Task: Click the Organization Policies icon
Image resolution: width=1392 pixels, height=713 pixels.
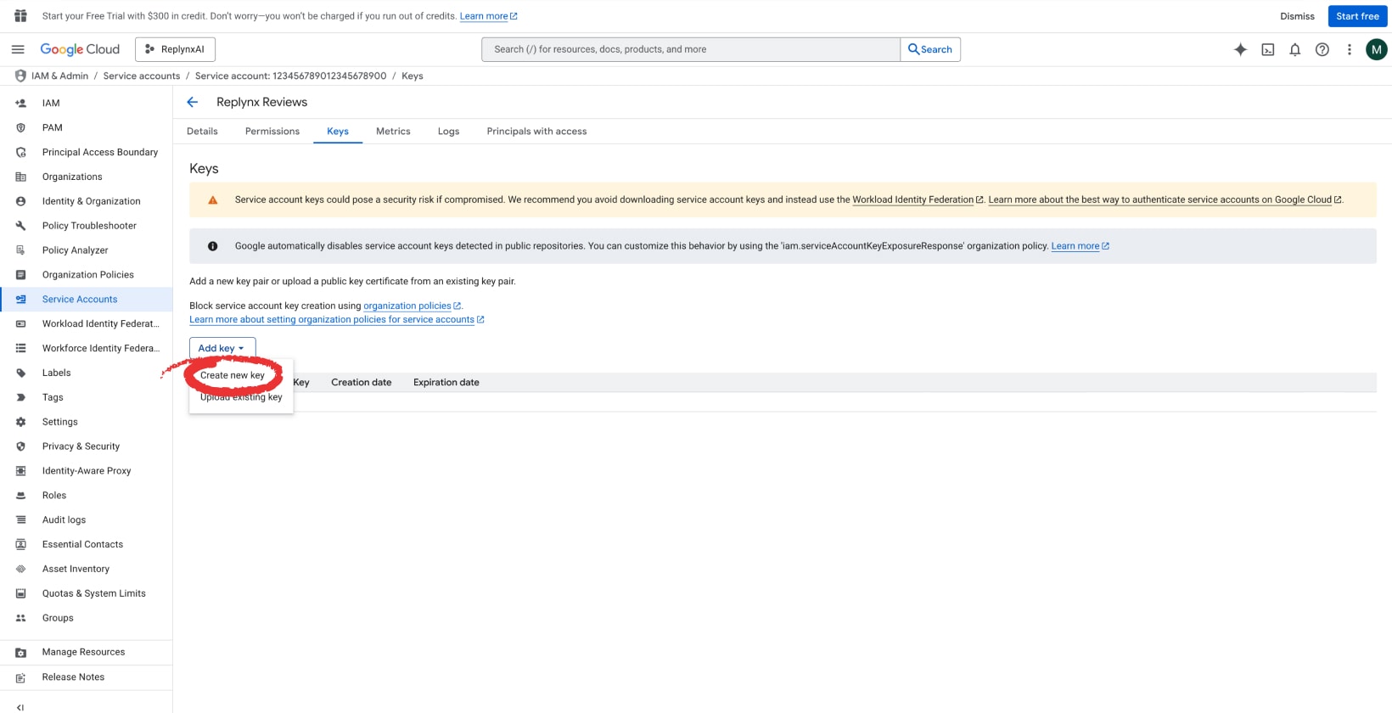Action: [x=20, y=275]
